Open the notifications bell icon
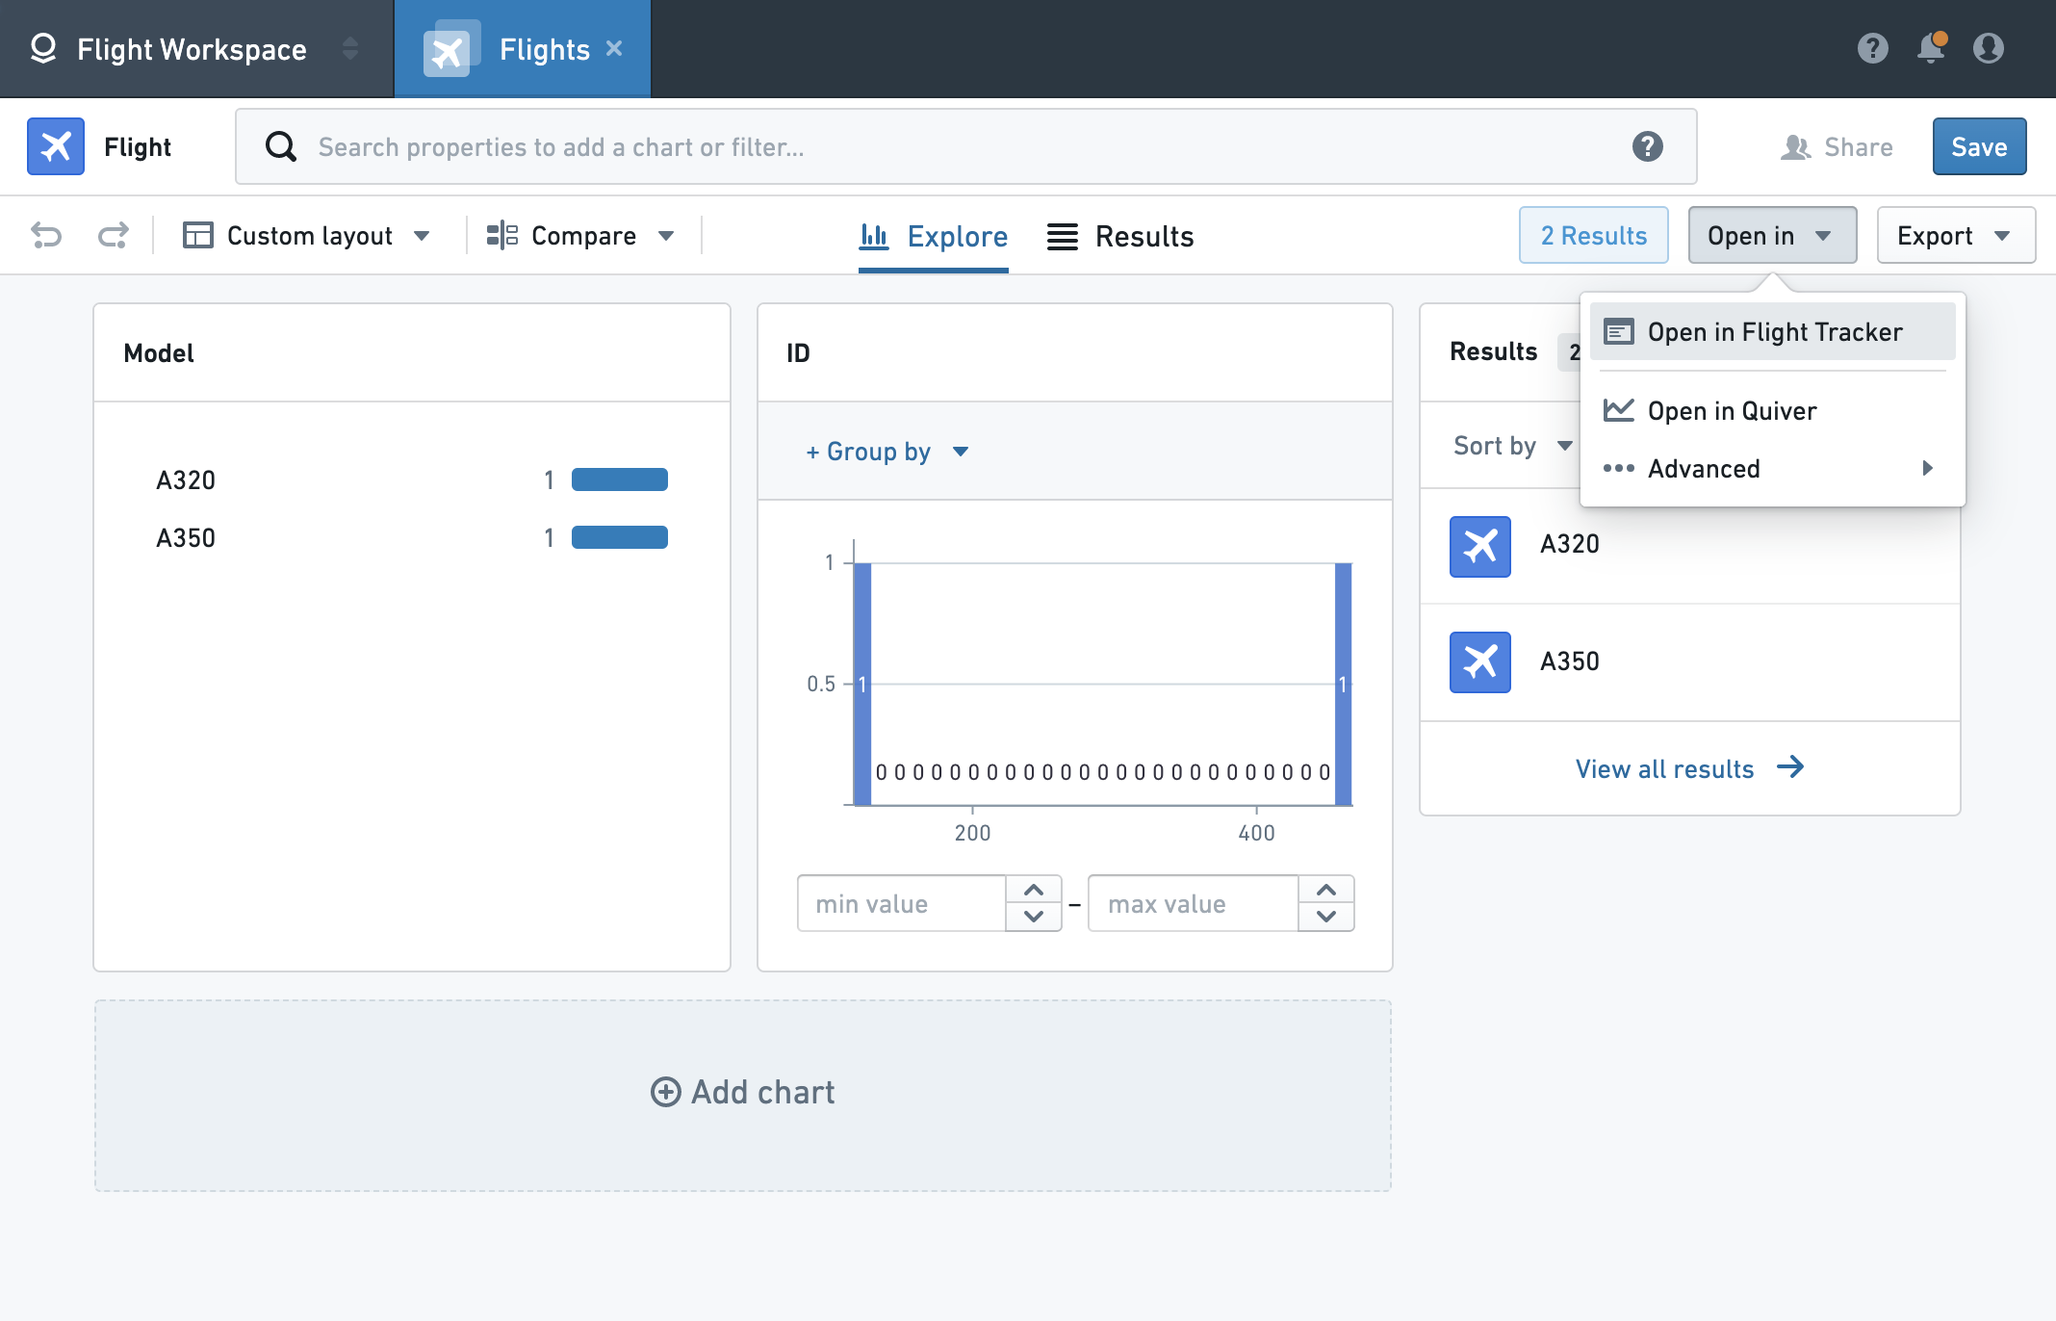Viewport: 2056px width, 1321px height. (1931, 48)
